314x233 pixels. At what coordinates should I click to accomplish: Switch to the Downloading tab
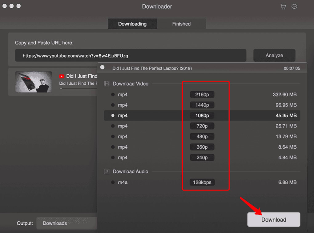132,24
